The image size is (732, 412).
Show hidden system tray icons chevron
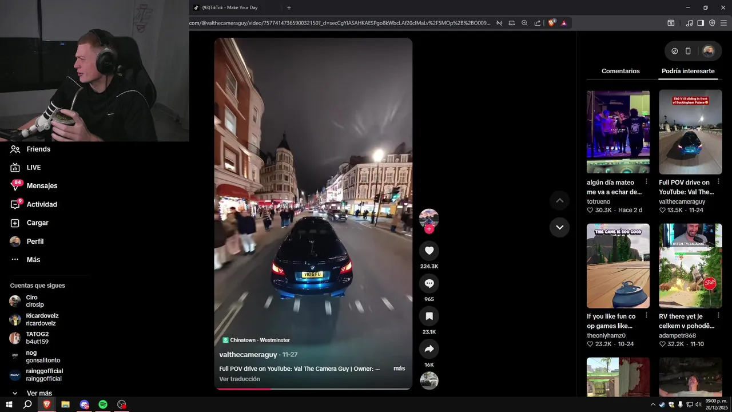point(653,405)
